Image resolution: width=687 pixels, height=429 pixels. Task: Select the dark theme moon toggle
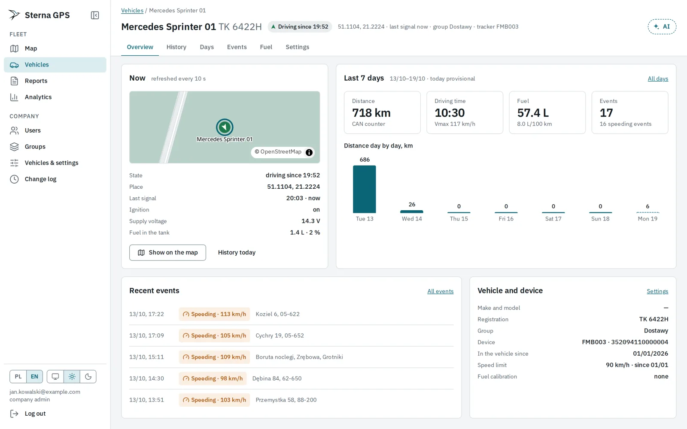(88, 377)
